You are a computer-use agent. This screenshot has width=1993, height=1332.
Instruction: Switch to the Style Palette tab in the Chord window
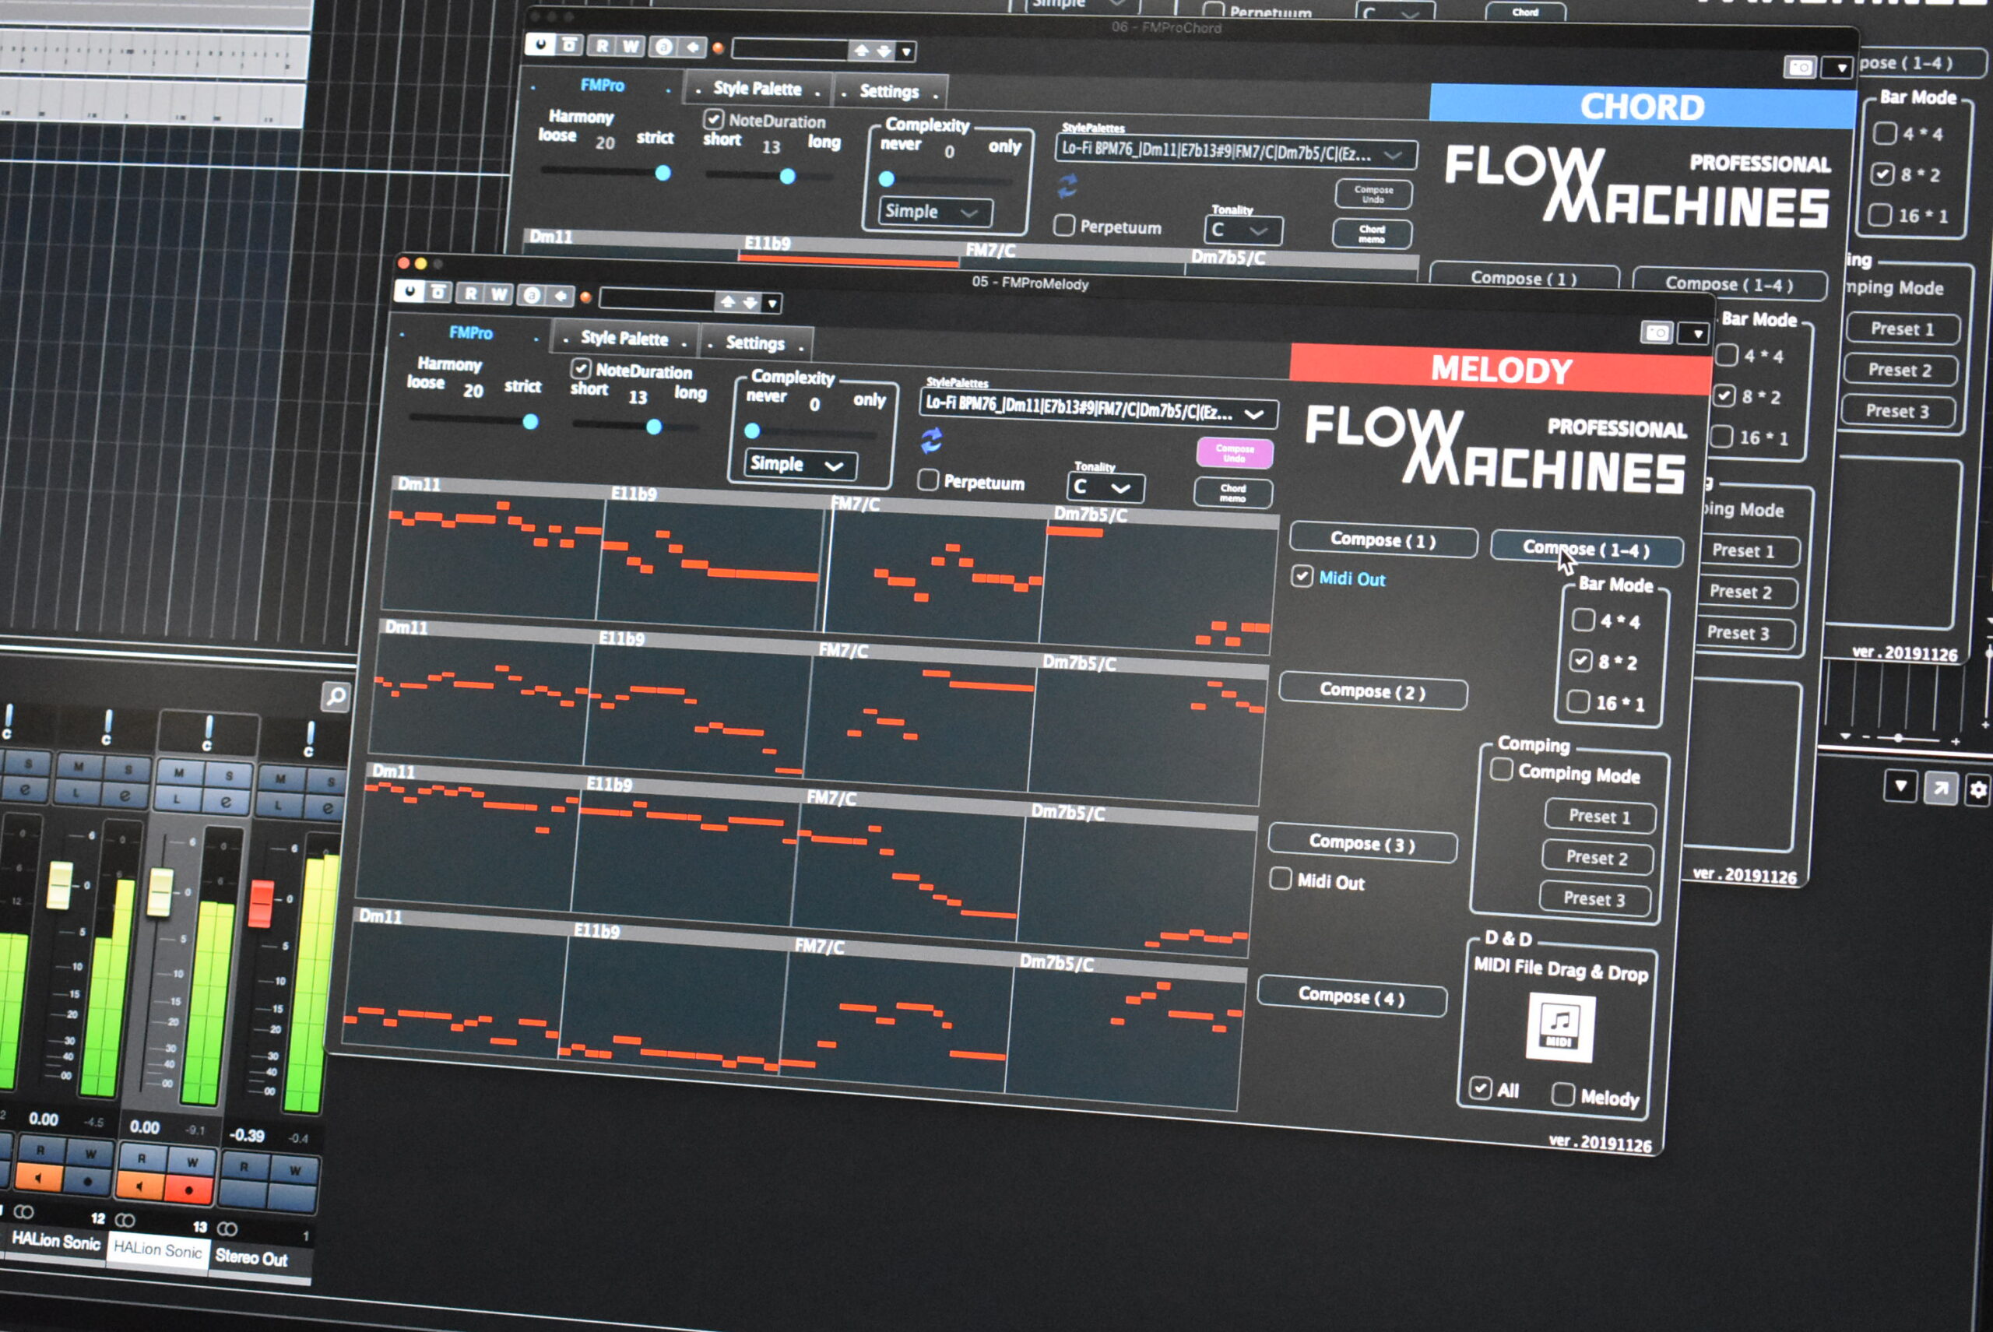click(x=757, y=88)
